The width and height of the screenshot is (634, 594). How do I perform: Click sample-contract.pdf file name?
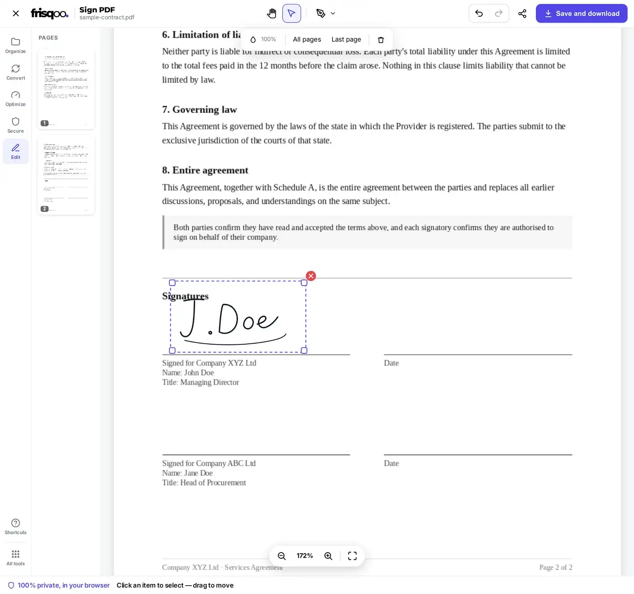point(107,18)
